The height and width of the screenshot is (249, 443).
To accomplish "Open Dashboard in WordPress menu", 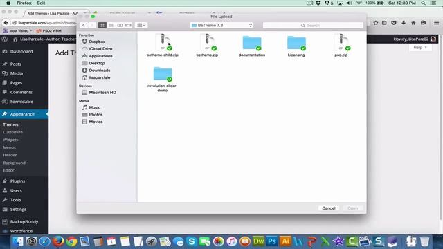I will pos(21,52).
